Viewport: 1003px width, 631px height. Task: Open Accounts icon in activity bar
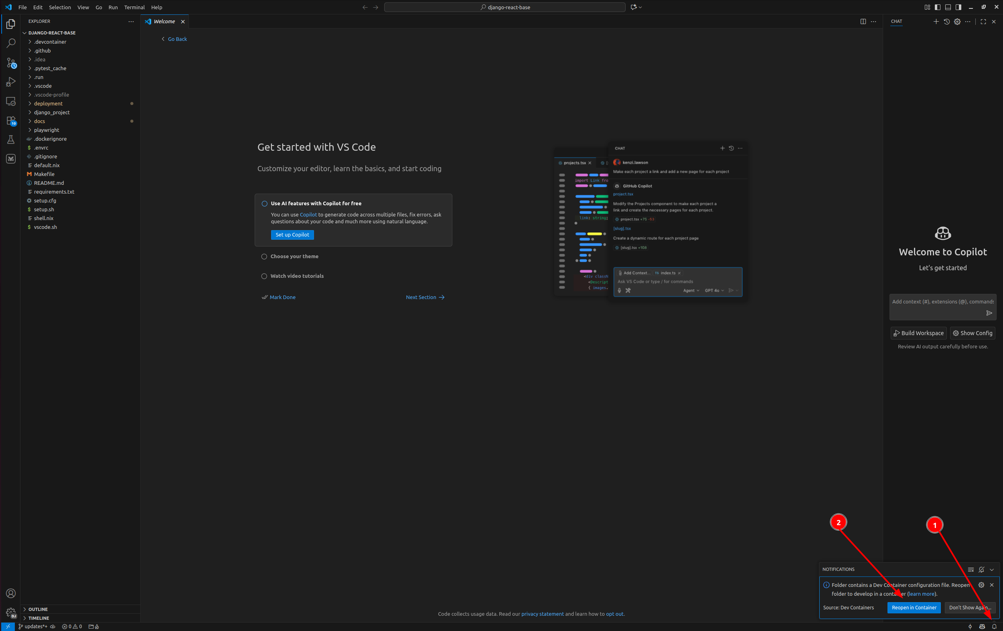11,593
